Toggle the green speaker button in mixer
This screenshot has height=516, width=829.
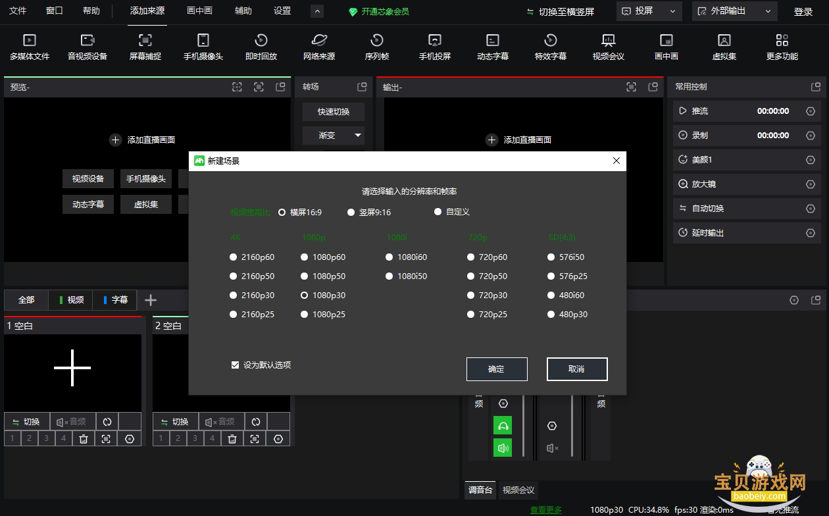coord(503,448)
